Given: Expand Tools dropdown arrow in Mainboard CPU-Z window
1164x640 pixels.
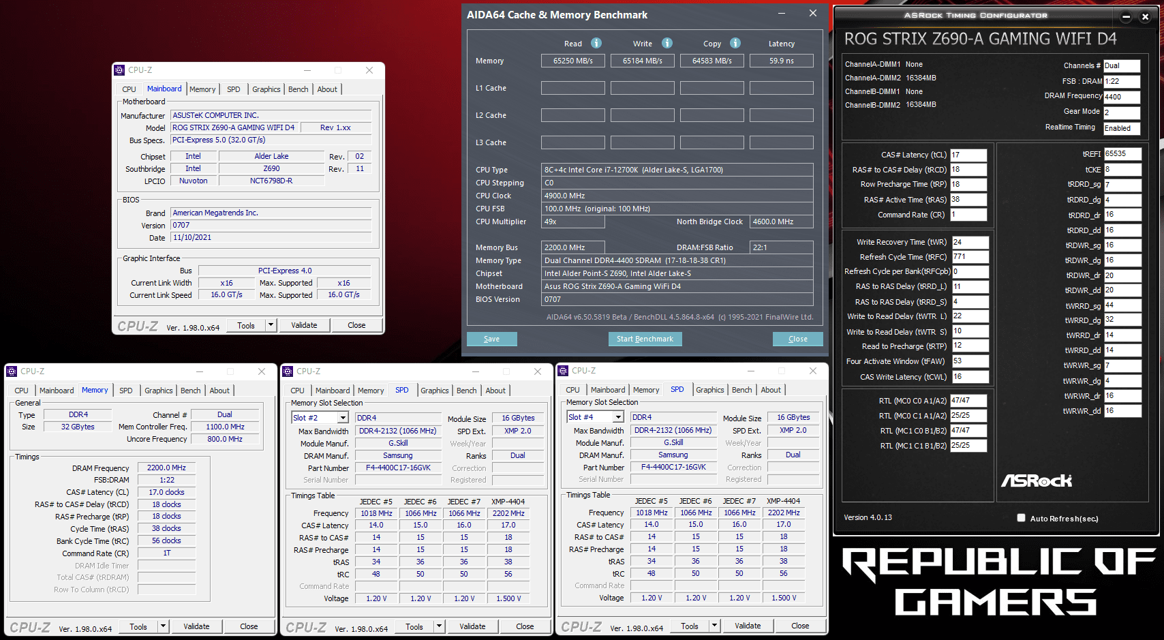Looking at the screenshot, I should pyautogui.click(x=271, y=325).
